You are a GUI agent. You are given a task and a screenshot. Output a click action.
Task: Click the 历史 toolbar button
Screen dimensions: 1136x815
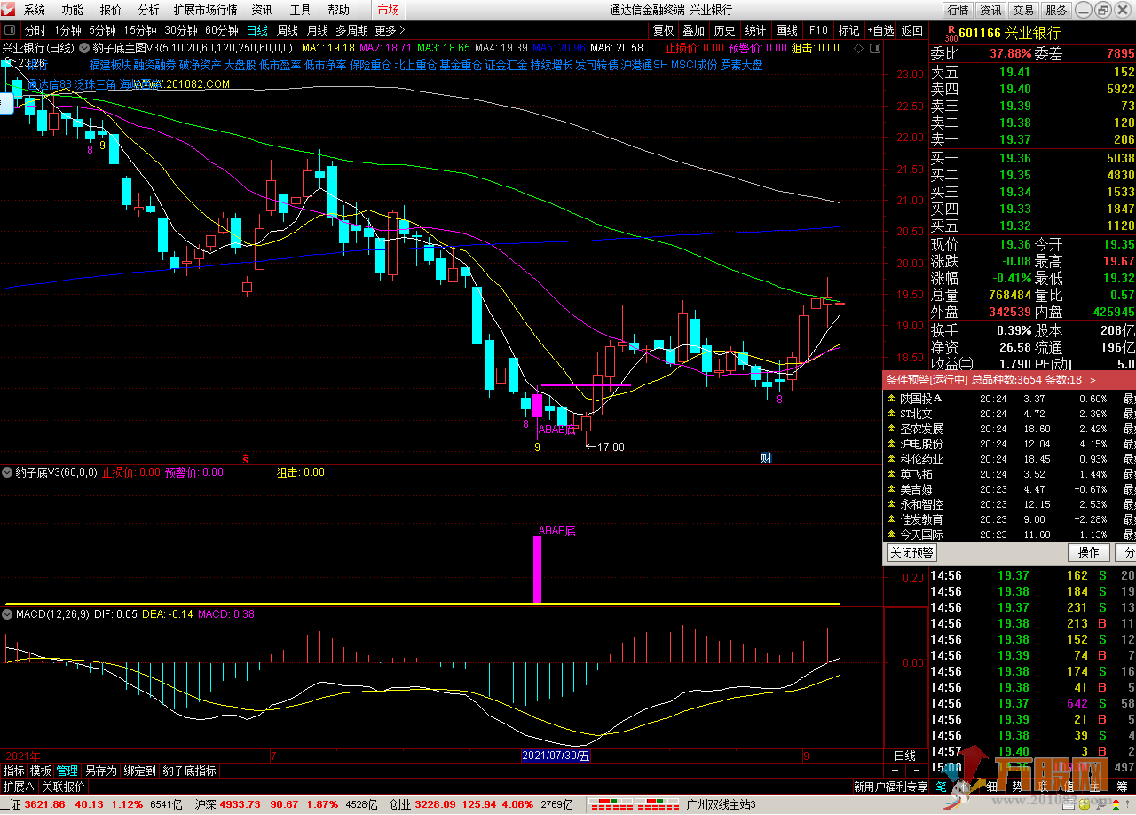[x=724, y=30]
